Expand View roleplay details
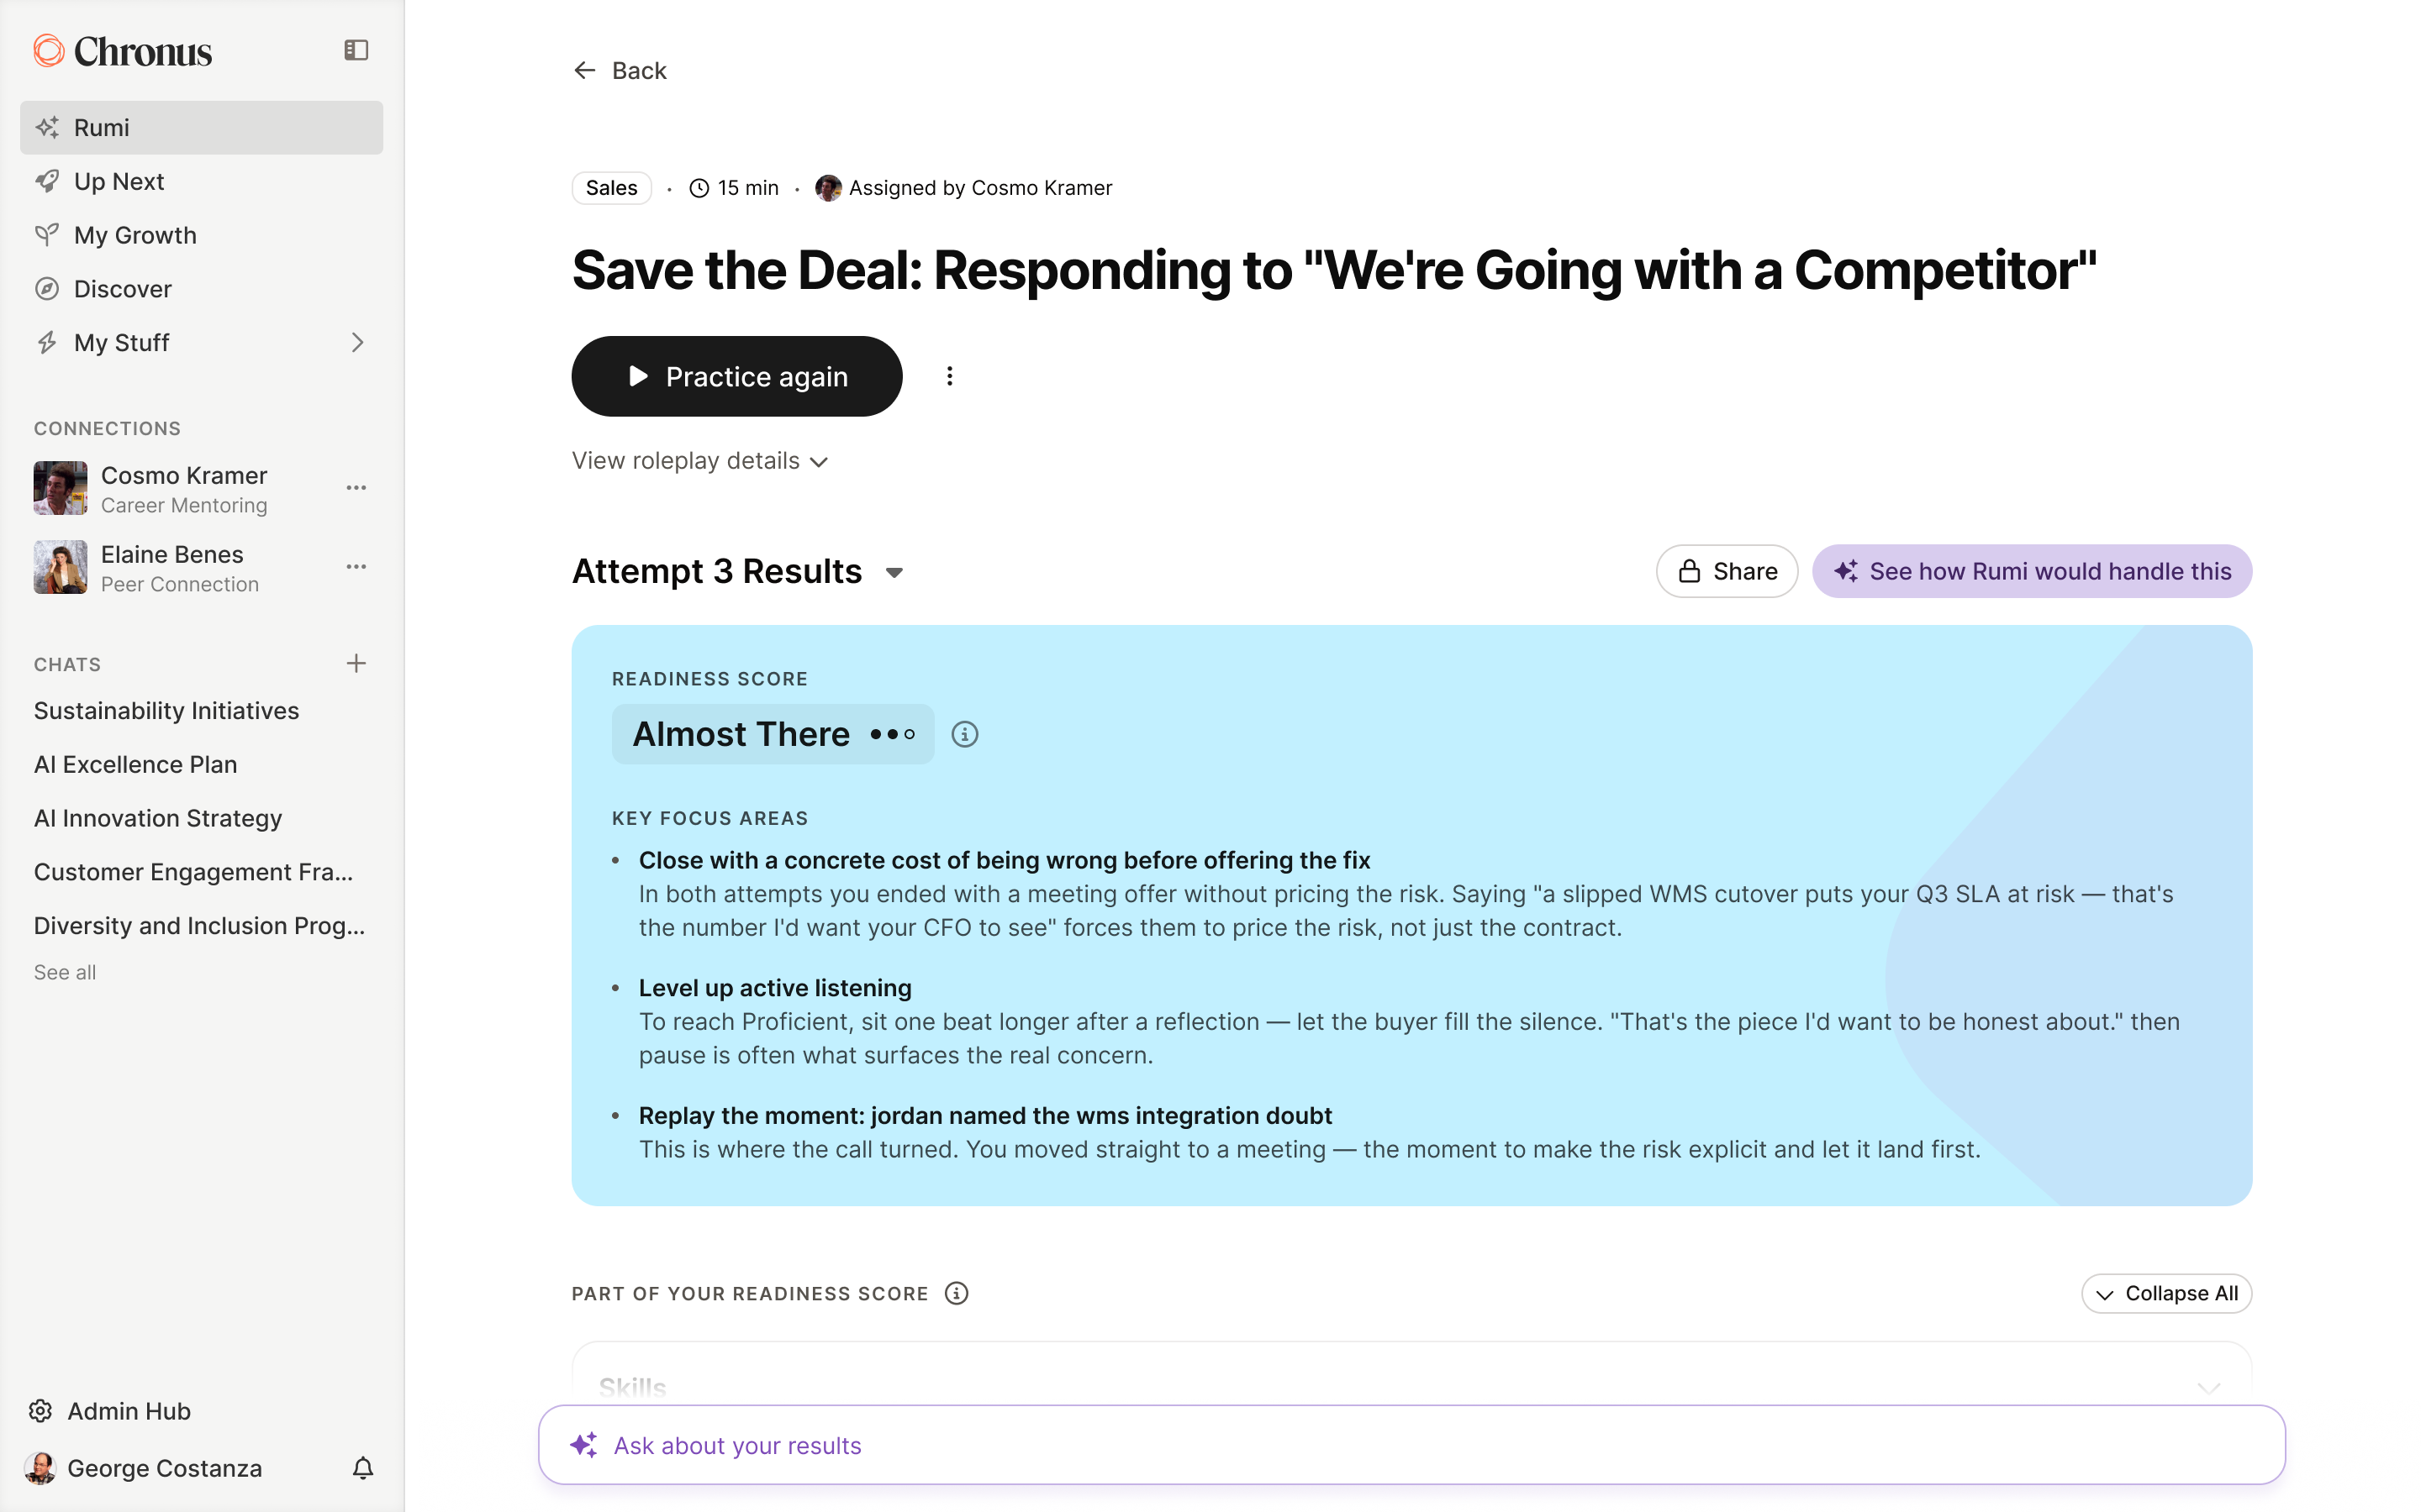This screenshot has height=1512, width=2421. coord(700,461)
